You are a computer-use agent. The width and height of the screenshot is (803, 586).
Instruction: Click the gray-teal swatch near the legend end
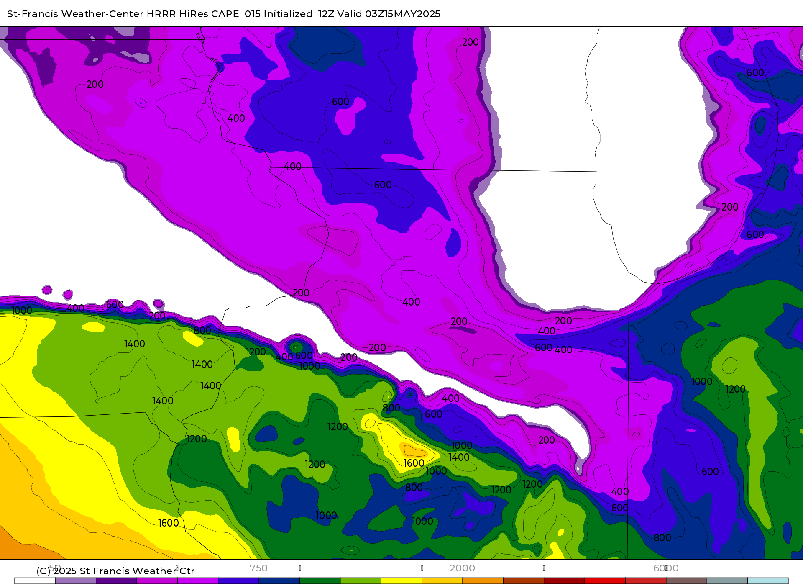point(727,581)
